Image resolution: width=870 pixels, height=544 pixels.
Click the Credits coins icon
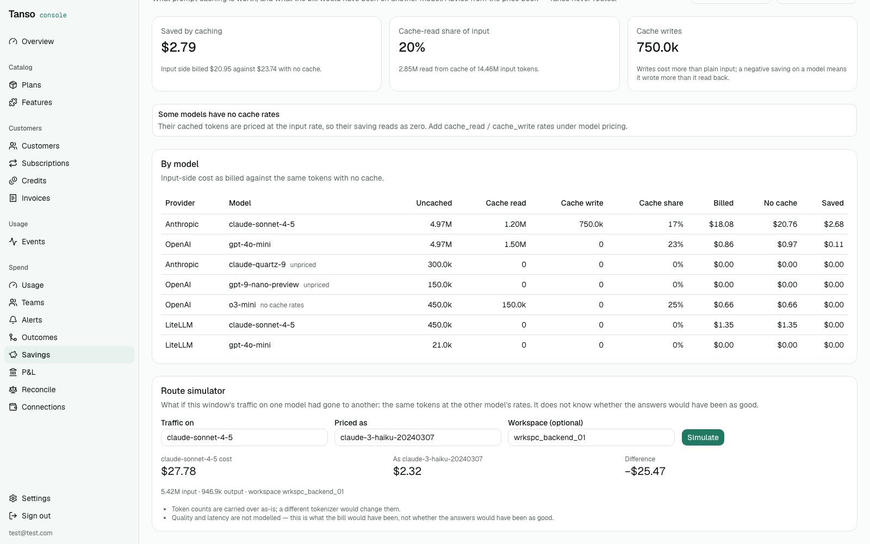tap(13, 181)
